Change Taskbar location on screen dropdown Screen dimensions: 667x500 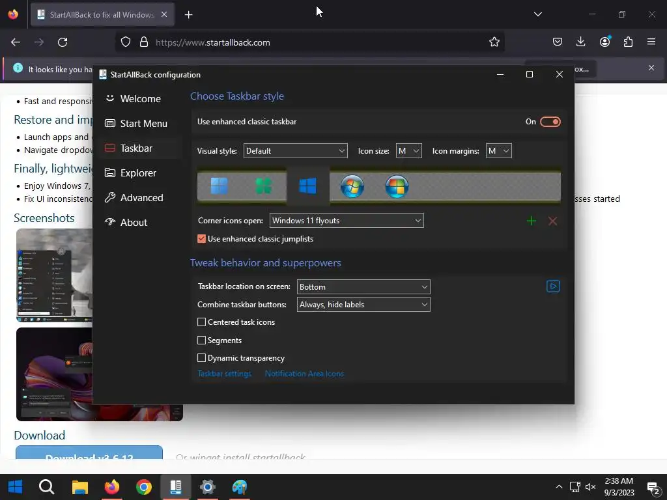pos(363,287)
